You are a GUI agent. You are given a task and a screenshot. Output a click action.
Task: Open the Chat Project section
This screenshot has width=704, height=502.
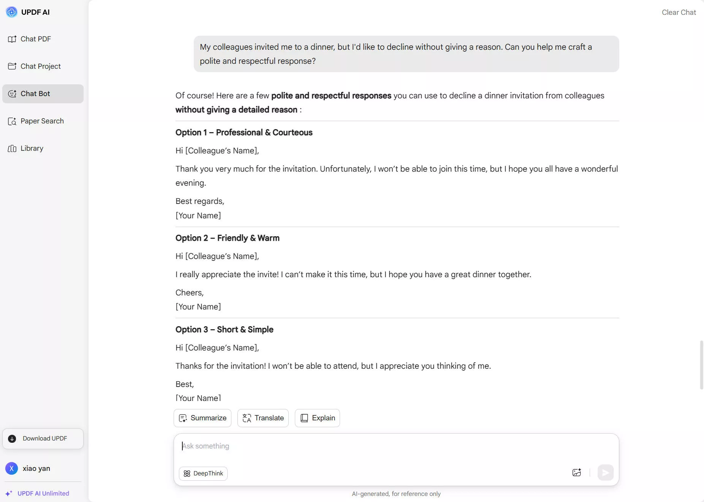(x=40, y=66)
